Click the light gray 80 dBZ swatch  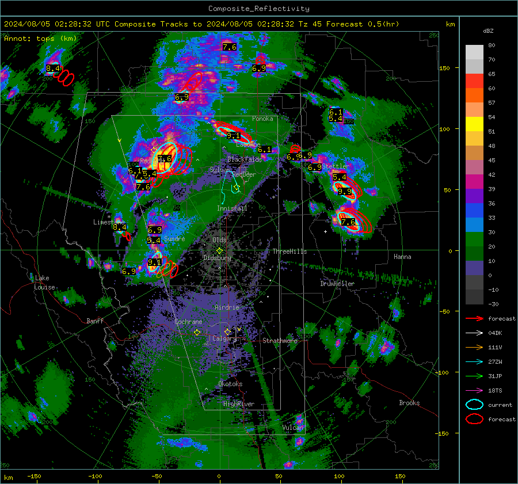474,52
